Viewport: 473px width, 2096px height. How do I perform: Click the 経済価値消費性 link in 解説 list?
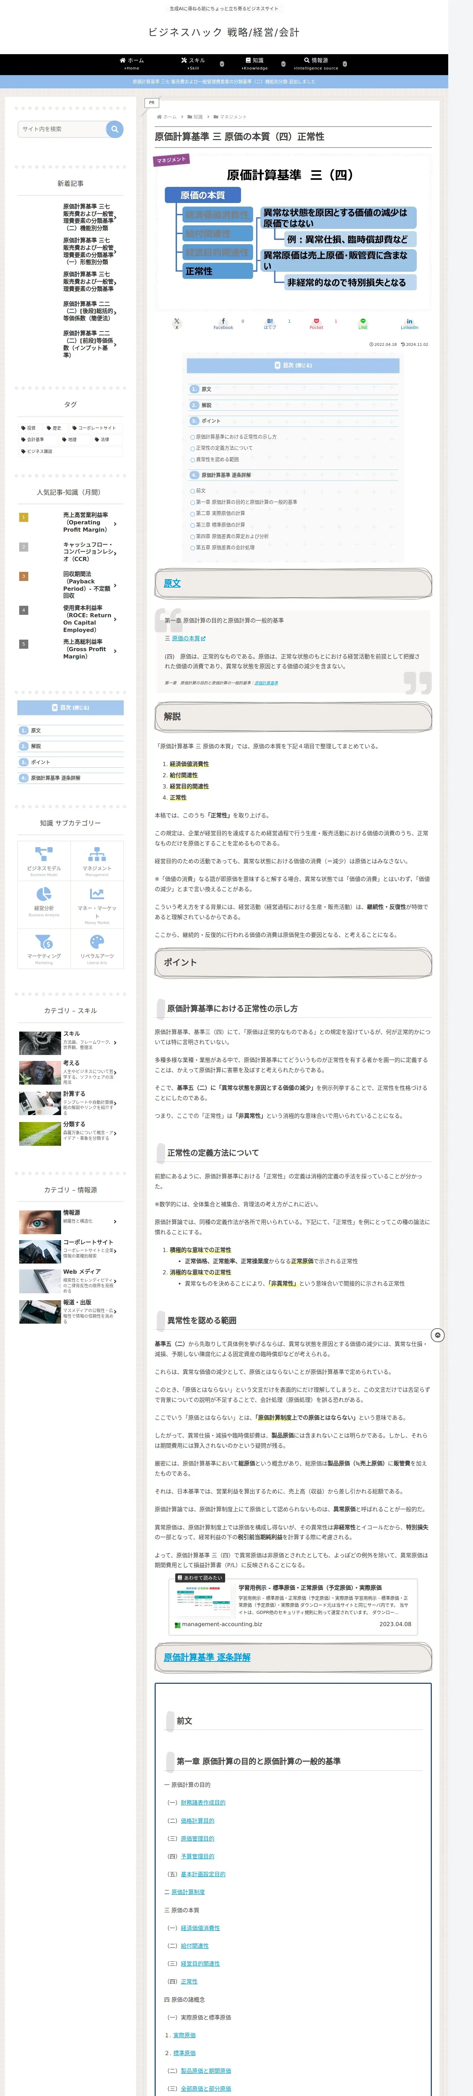189,764
